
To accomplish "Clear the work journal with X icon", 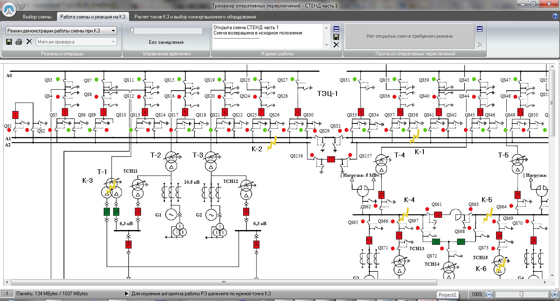I will coord(336,45).
